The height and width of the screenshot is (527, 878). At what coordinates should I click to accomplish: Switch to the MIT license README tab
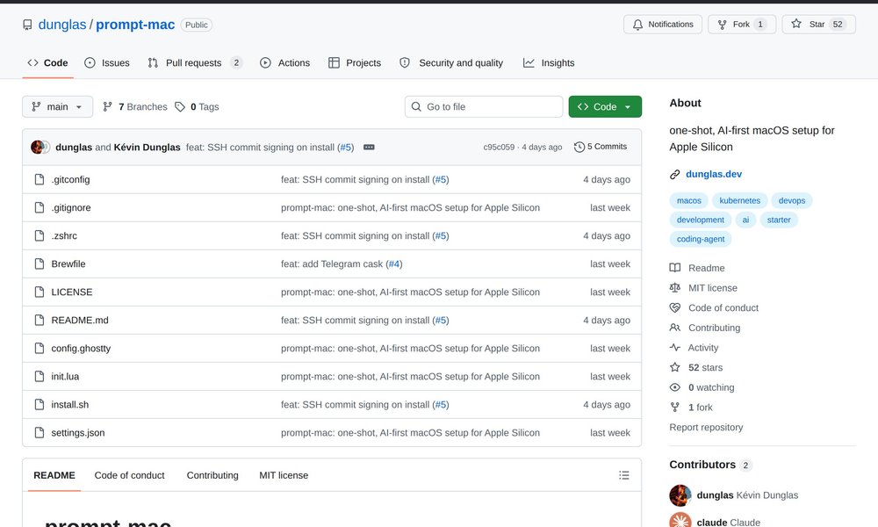point(284,475)
